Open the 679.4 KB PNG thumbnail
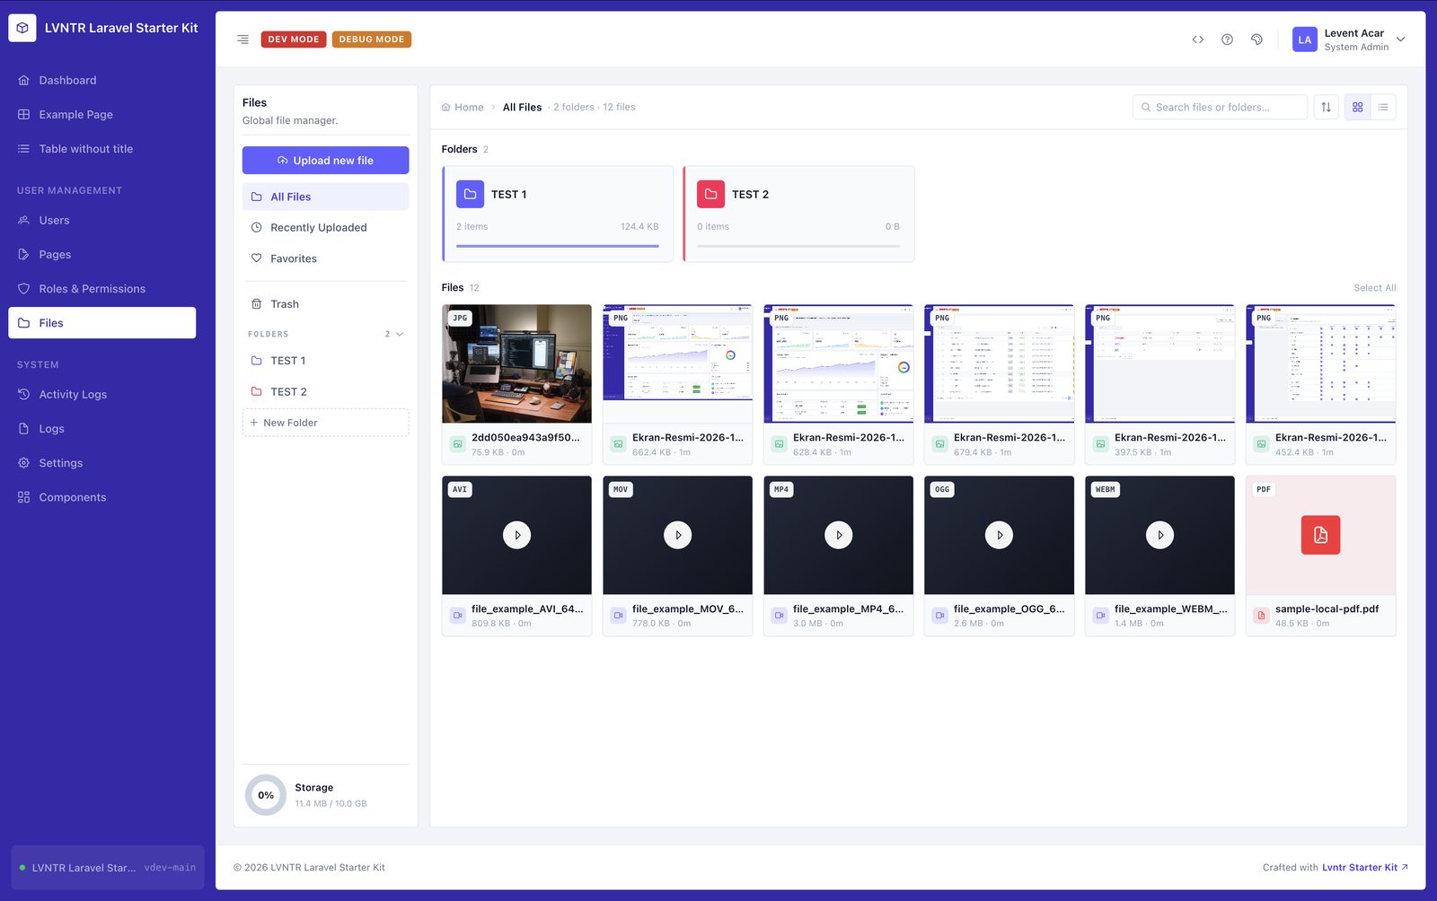The width and height of the screenshot is (1437, 901). click(999, 363)
